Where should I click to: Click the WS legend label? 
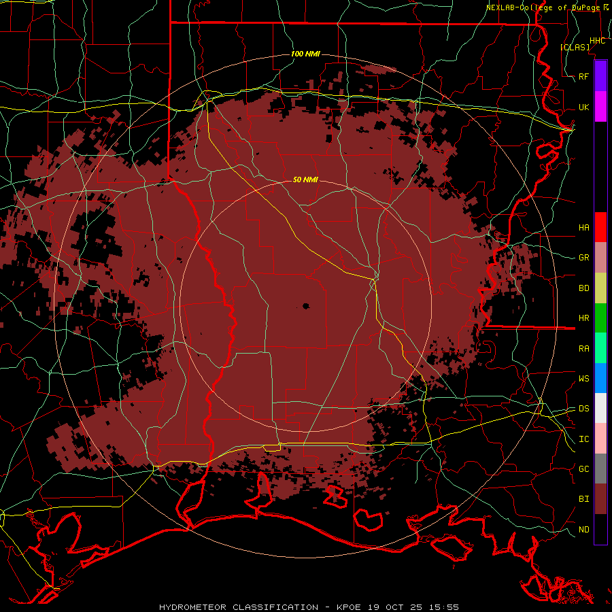click(x=583, y=378)
